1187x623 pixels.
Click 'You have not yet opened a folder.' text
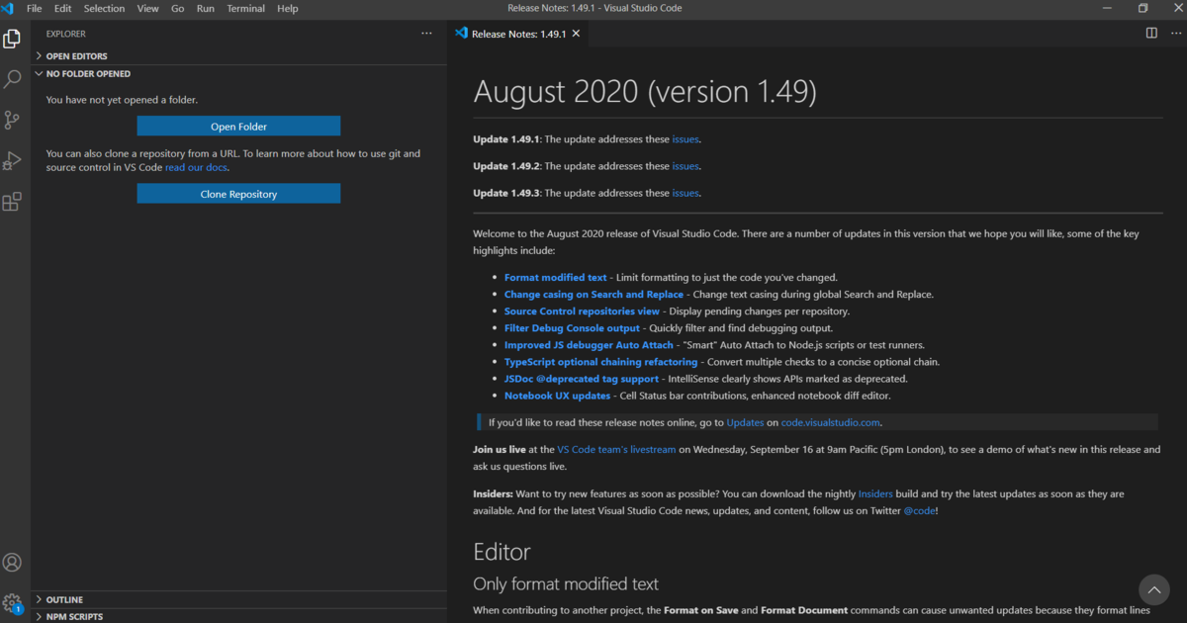point(122,100)
